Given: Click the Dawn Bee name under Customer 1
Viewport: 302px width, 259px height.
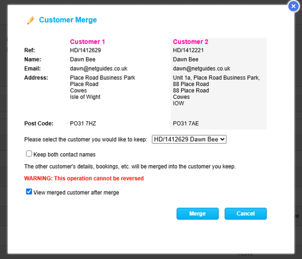Looking at the screenshot, I should (83, 59).
